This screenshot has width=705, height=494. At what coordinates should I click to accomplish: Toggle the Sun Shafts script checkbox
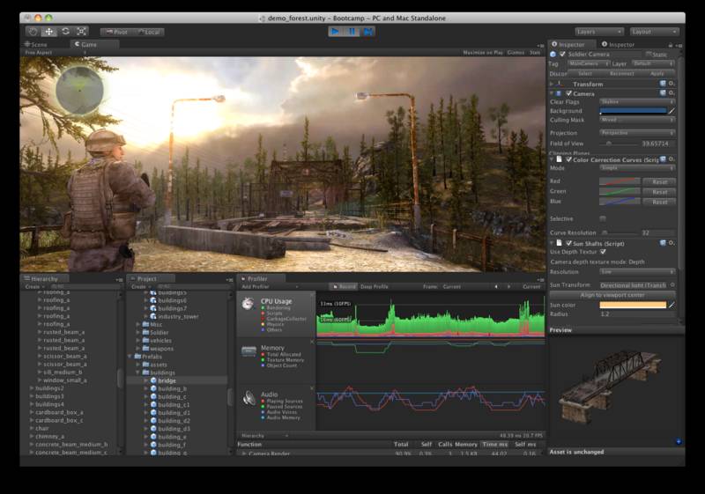click(568, 243)
